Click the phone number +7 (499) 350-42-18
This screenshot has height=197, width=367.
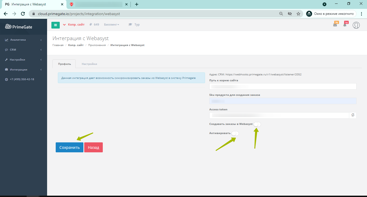(22, 80)
